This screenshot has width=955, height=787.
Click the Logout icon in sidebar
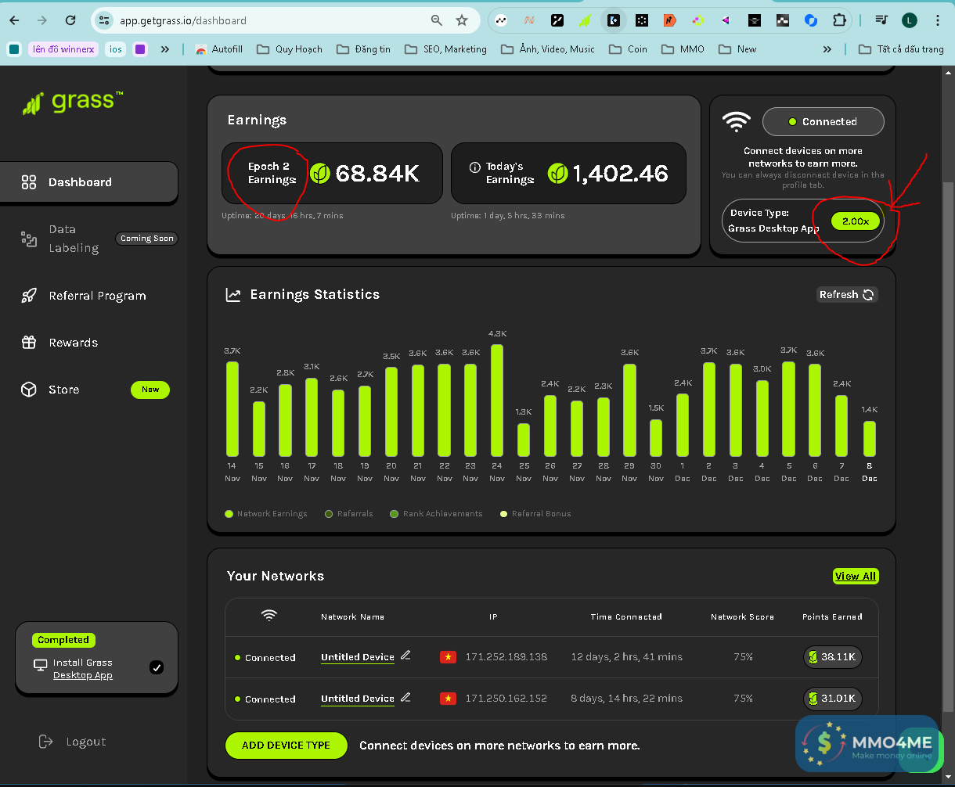coord(46,742)
